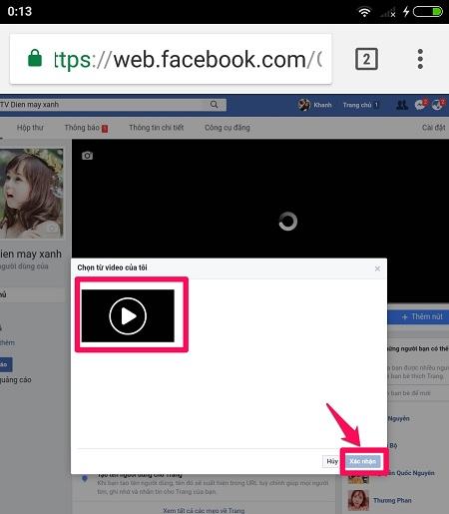Open Xem tất cả các mẹo về Trang link

click(204, 510)
